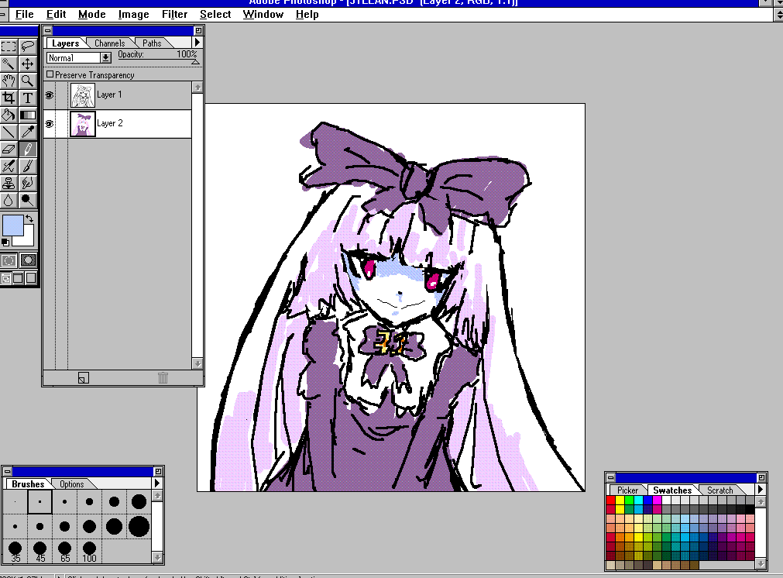The width and height of the screenshot is (783, 578).
Task: Open the Swatches palette flyout menu arrow
Action: coord(760,489)
